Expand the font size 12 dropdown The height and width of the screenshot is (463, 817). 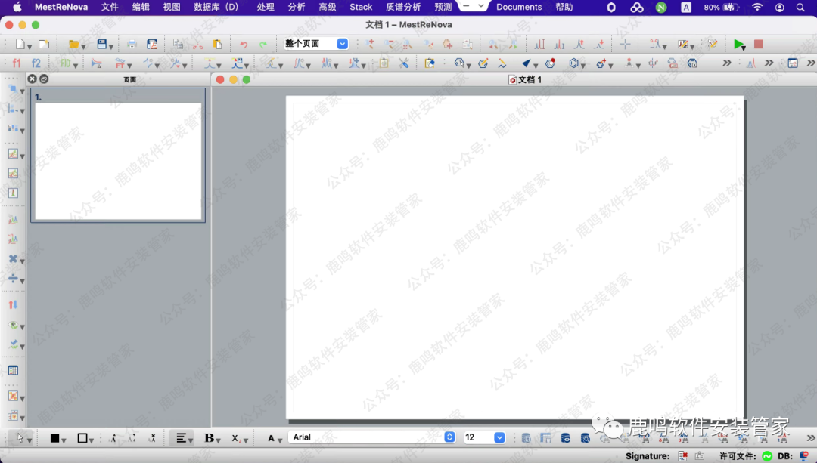click(x=499, y=437)
